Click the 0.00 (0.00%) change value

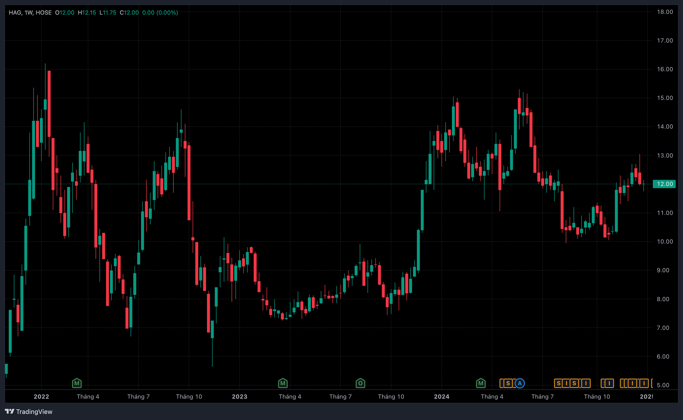pos(160,13)
